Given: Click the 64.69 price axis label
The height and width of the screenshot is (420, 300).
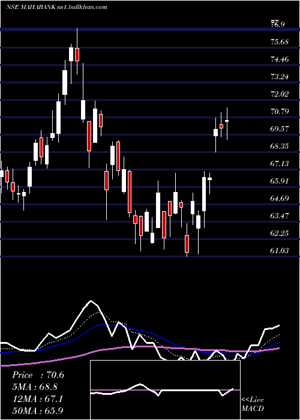Looking at the screenshot, I should tap(280, 198).
